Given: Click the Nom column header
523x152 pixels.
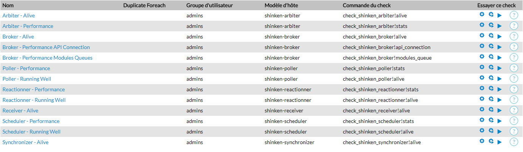Looking at the screenshot, I should (x=8, y=5).
